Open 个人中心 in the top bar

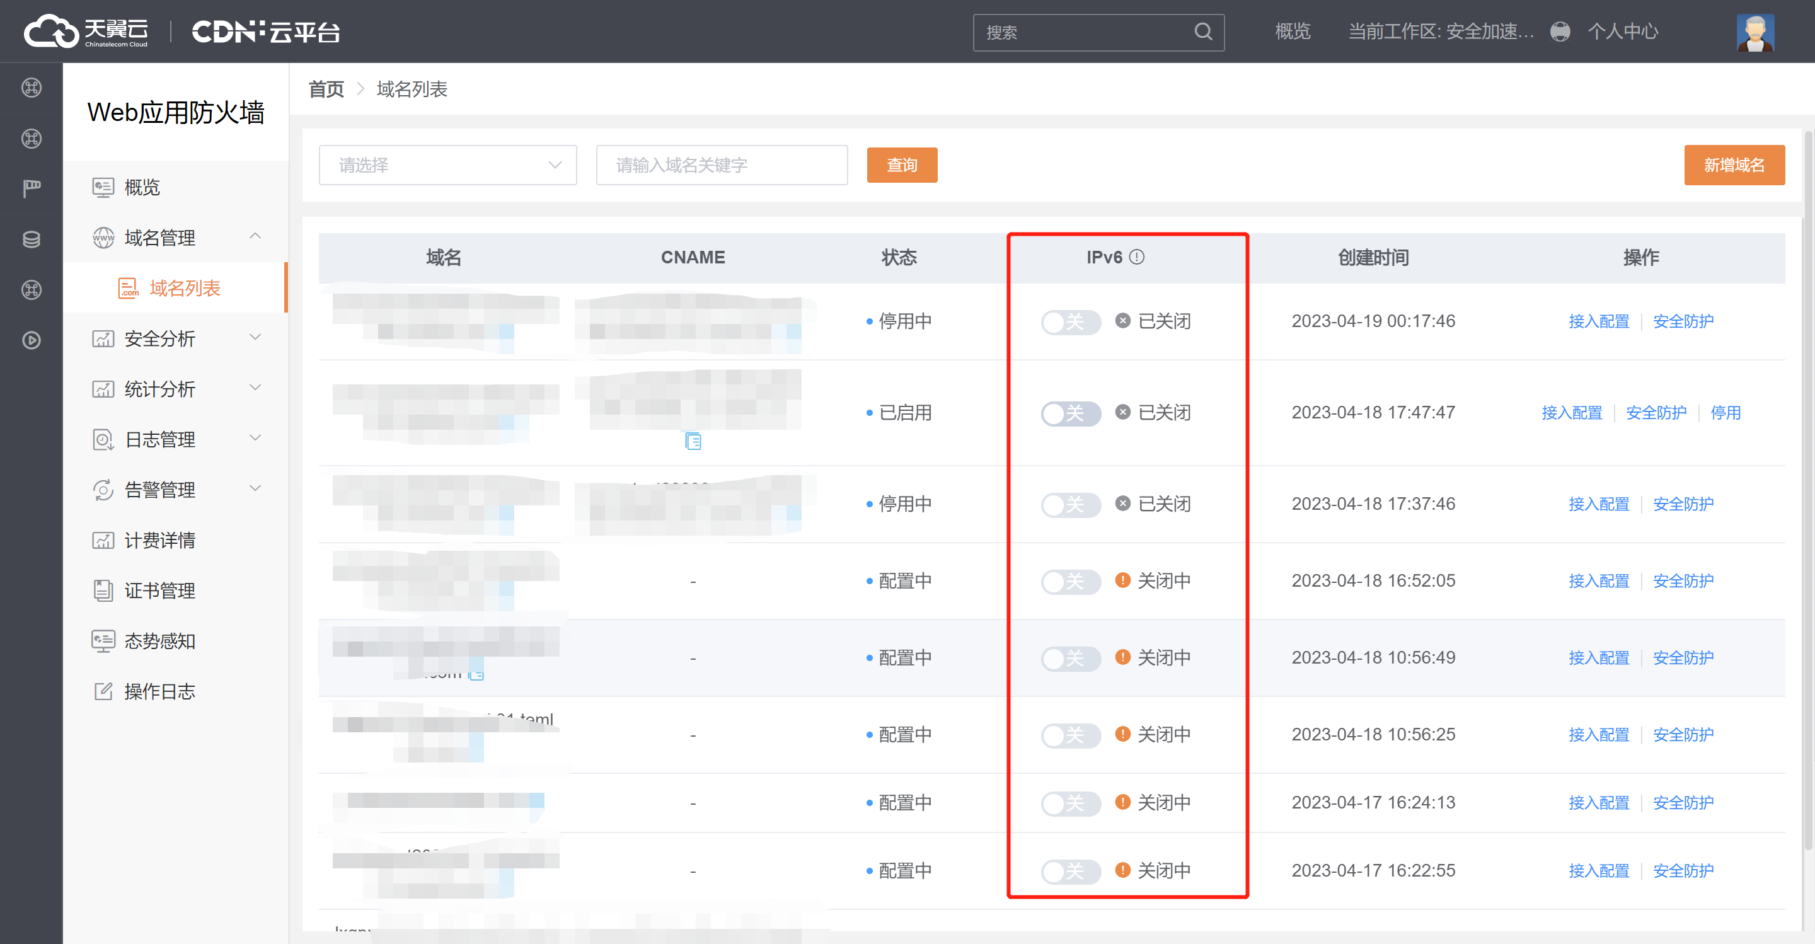1623,32
